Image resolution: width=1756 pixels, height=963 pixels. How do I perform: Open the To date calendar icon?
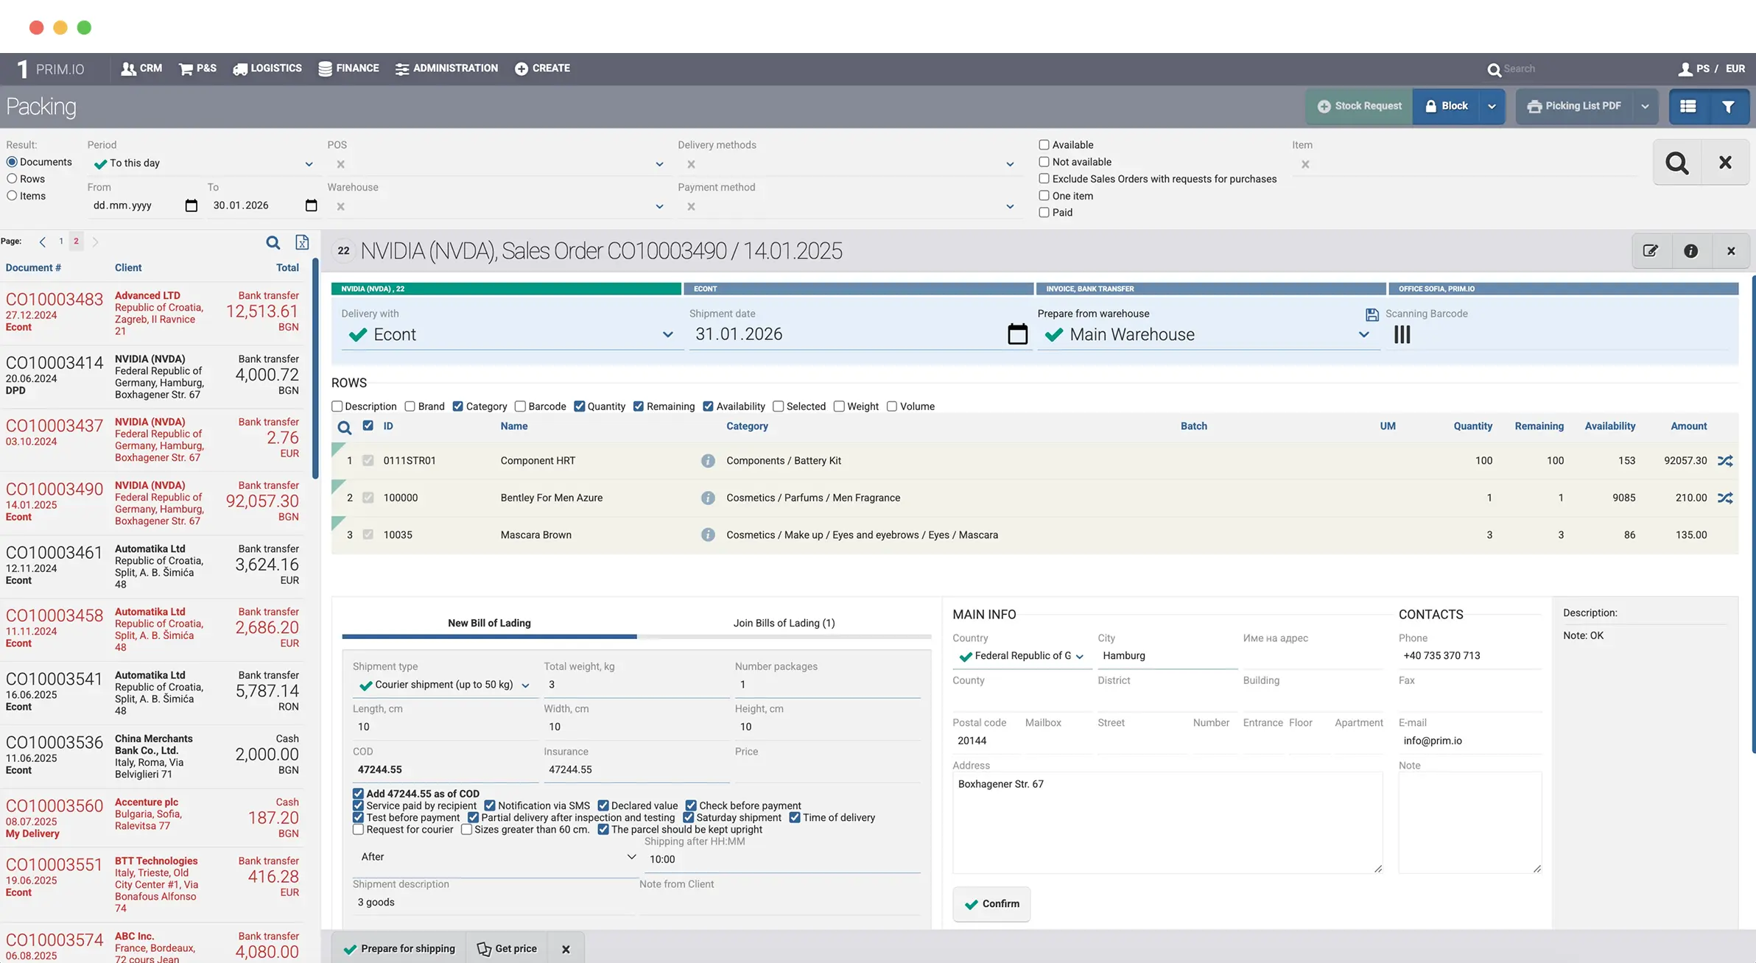click(x=311, y=205)
